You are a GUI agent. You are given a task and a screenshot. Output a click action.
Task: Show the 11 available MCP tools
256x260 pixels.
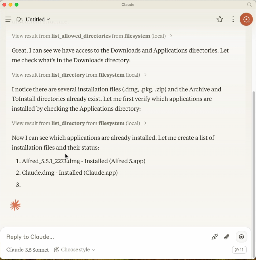click(239, 250)
